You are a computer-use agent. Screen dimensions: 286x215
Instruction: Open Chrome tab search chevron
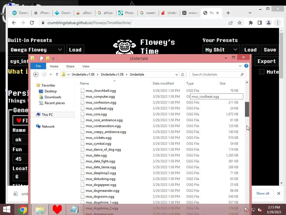coord(250,13)
